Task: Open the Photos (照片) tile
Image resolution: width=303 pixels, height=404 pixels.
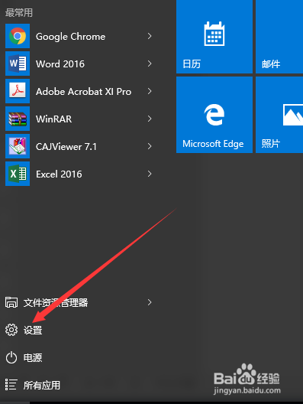Action: pyautogui.click(x=279, y=115)
